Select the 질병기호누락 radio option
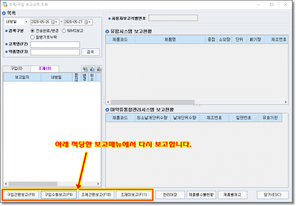296x206 pixels. click(x=33, y=37)
